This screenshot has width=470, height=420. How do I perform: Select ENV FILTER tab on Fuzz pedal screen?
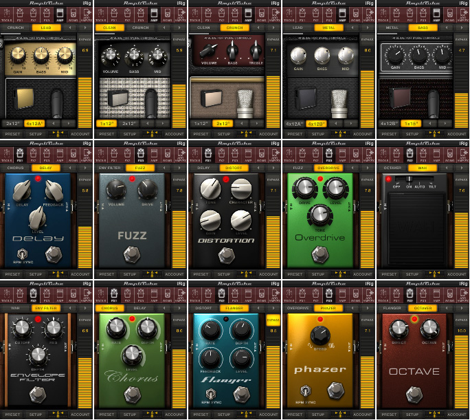click(110, 168)
